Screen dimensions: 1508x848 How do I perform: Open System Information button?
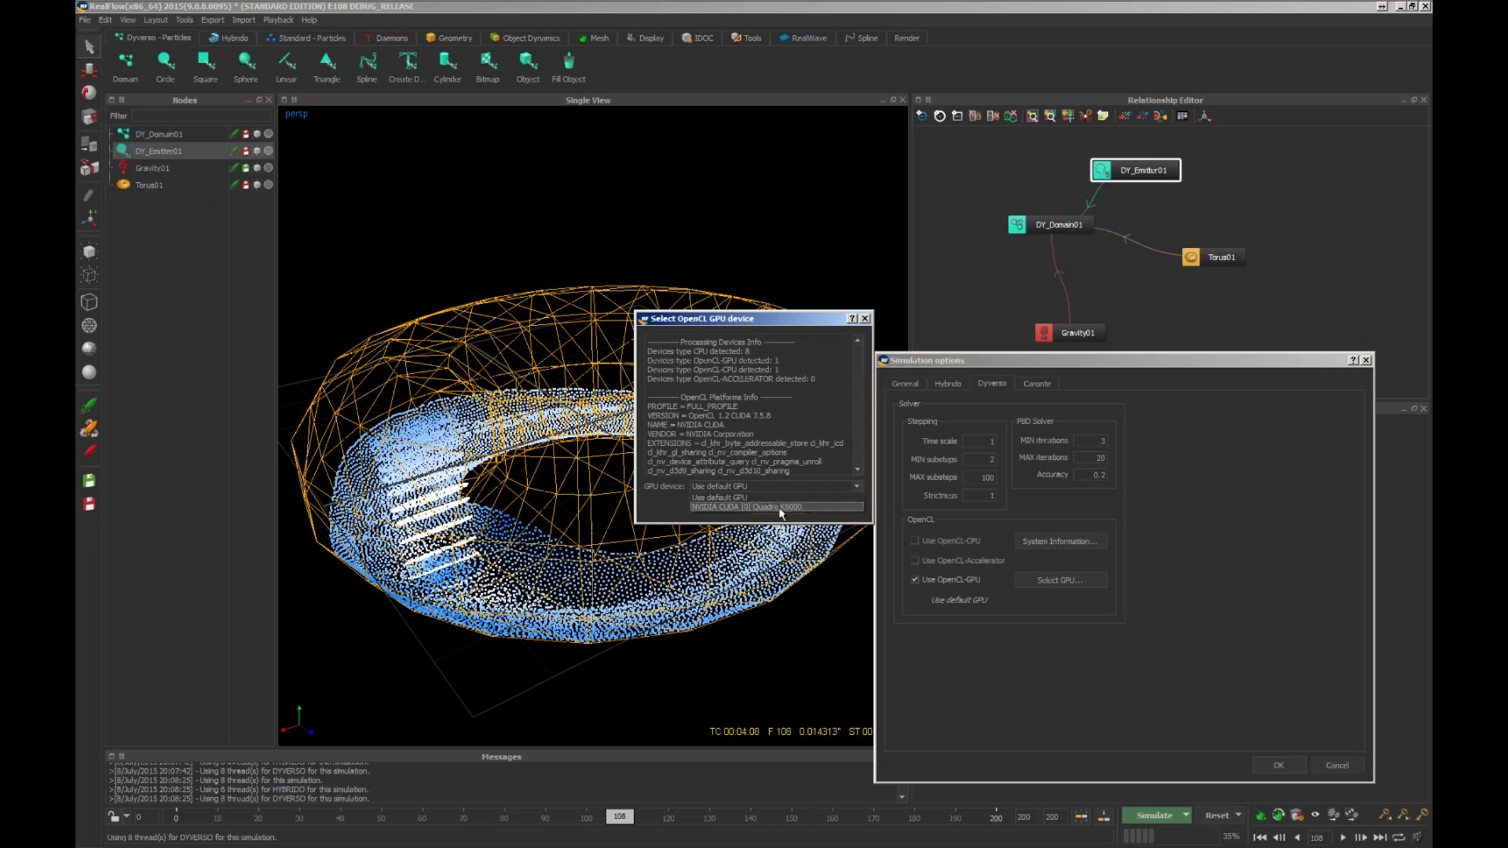click(1061, 541)
